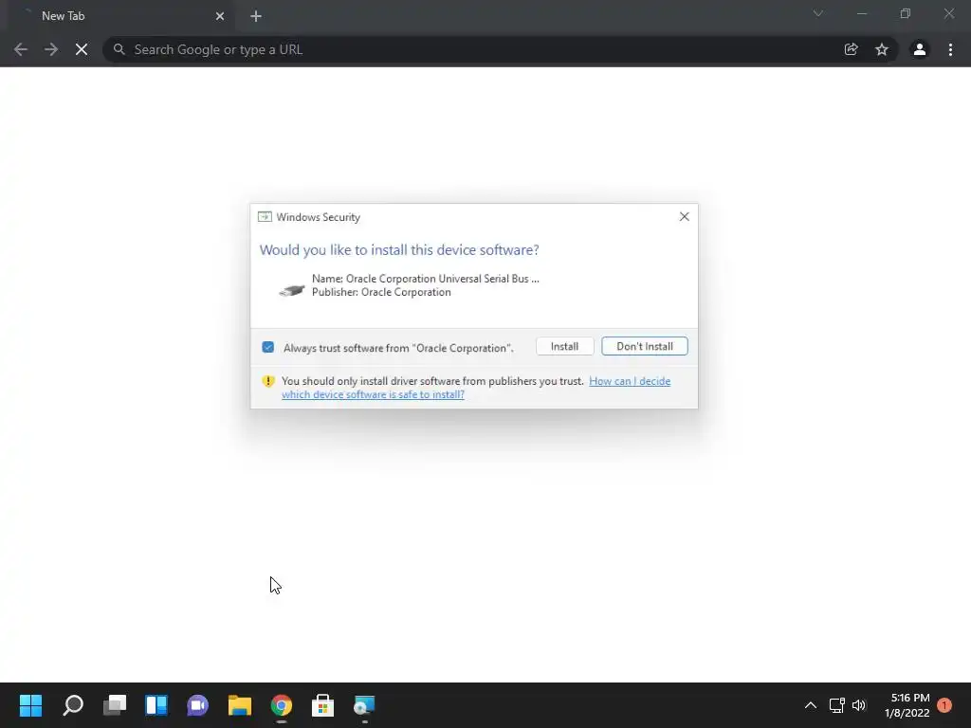Click the USB device icon in dialog
Image resolution: width=971 pixels, height=728 pixels.
pyautogui.click(x=292, y=290)
